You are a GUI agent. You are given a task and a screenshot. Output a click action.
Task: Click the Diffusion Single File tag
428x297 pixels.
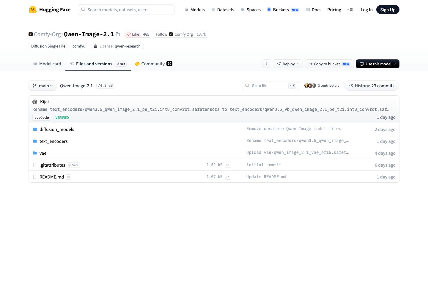coord(48,46)
